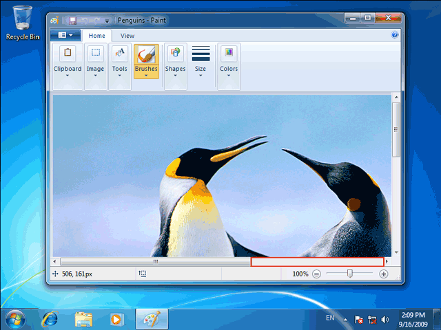Image resolution: width=441 pixels, height=330 pixels.
Task: Click the cursor position crosshair icon
Action: click(55, 274)
